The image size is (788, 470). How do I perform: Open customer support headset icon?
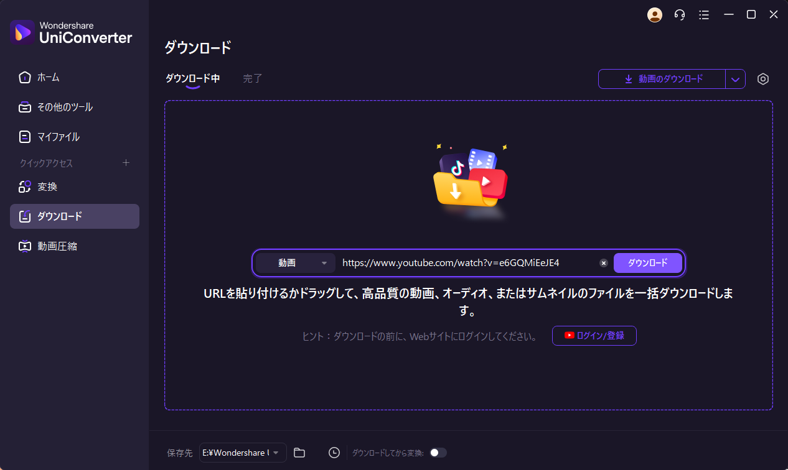point(680,15)
